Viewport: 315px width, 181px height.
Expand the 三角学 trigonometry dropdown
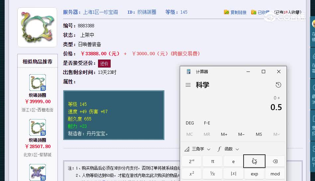click(197, 149)
